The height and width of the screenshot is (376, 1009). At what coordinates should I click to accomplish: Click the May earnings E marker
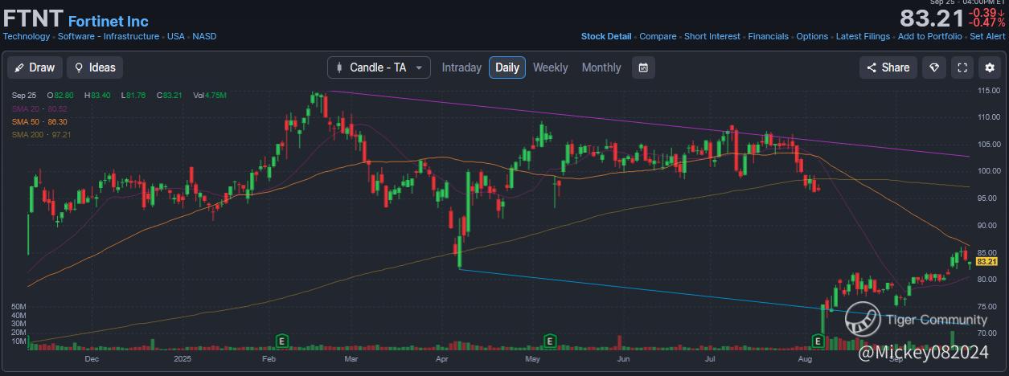coord(550,341)
